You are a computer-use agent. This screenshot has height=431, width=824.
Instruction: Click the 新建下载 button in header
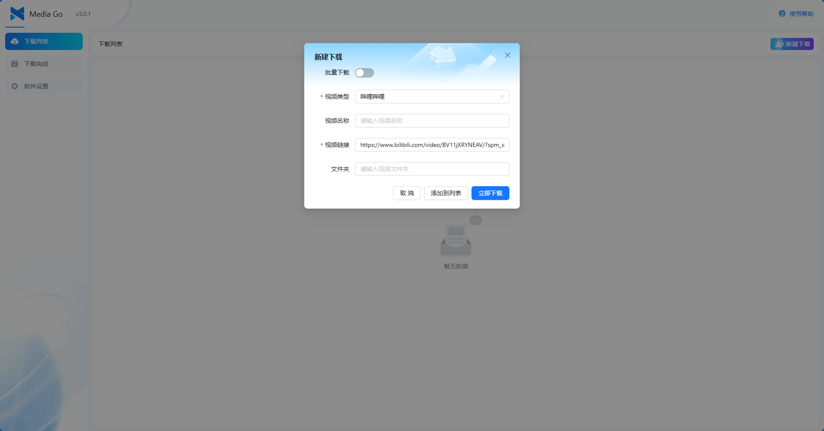tap(792, 44)
